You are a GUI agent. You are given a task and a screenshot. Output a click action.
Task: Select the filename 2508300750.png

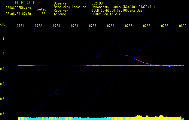tap(18, 8)
